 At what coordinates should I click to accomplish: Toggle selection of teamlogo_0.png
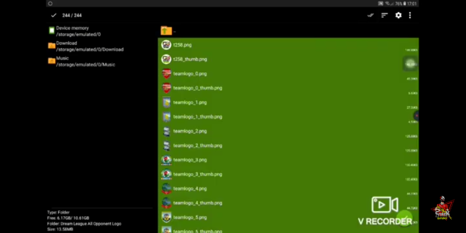point(190,74)
